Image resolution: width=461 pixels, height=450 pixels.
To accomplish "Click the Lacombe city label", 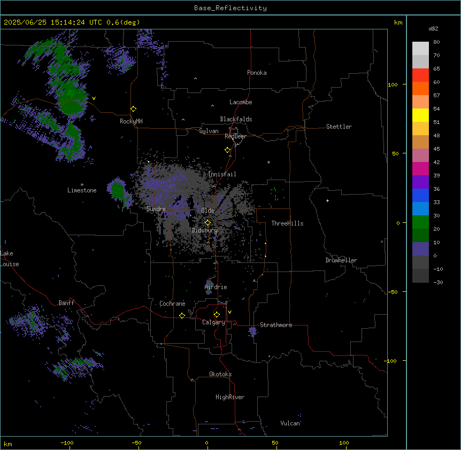I will [x=241, y=102].
